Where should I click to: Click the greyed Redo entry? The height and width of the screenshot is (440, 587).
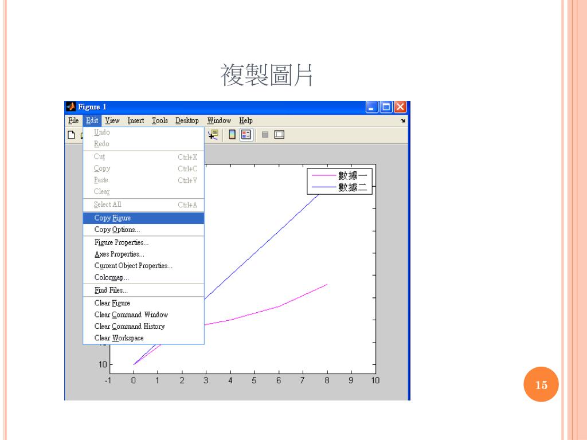144,144
